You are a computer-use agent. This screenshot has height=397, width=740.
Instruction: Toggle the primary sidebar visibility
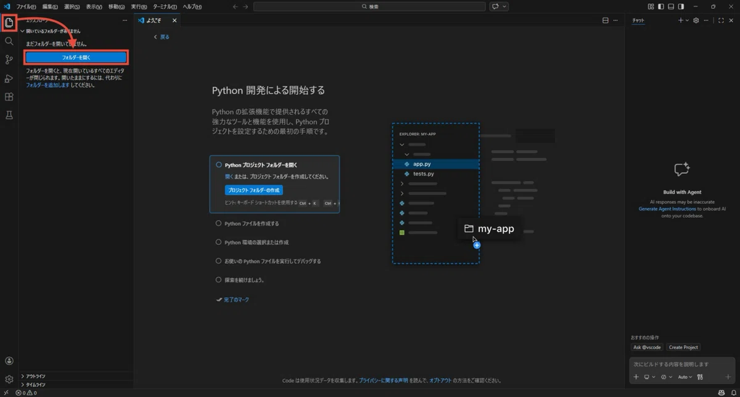tap(661, 6)
